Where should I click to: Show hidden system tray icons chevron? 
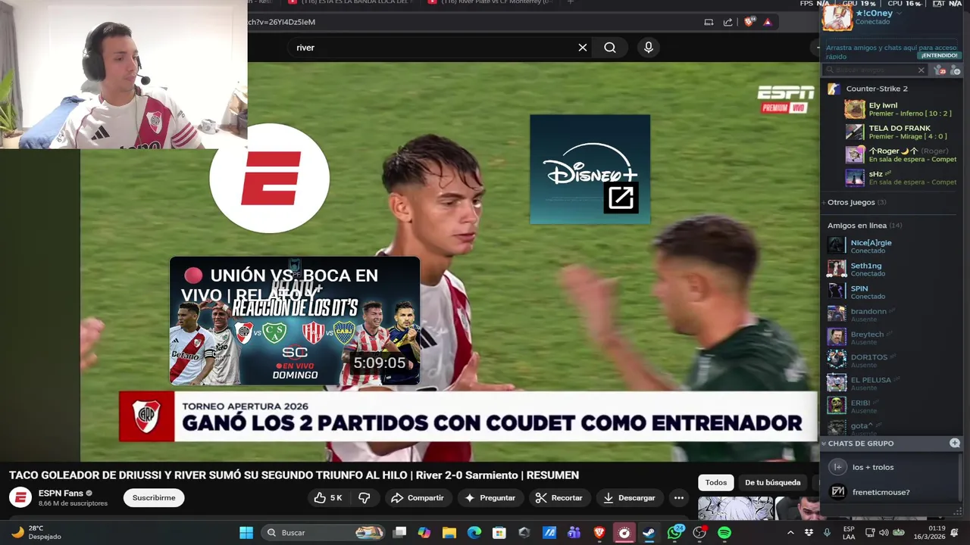pyautogui.click(x=790, y=533)
